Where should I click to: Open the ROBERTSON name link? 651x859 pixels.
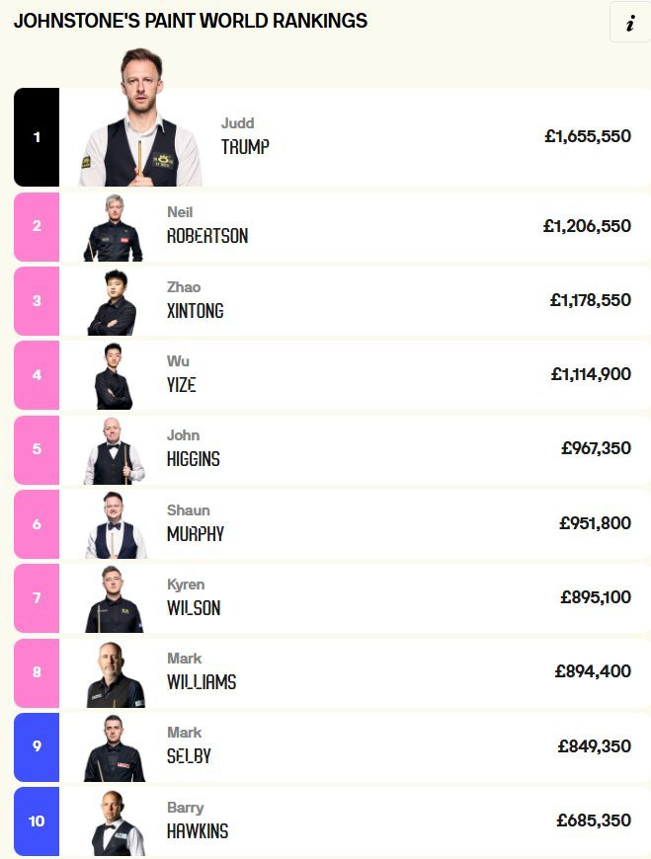click(x=207, y=236)
